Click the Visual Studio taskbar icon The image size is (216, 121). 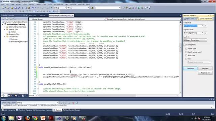tap(59, 118)
